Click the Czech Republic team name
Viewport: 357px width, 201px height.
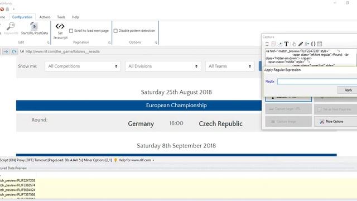221,124
